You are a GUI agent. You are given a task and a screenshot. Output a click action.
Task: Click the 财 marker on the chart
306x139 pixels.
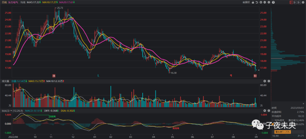click(255, 75)
